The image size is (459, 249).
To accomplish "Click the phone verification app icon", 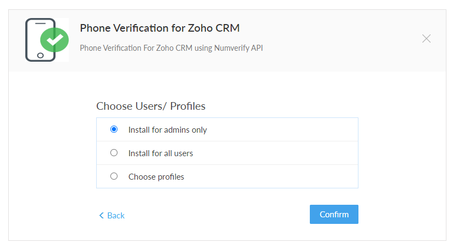I will tap(46, 39).
